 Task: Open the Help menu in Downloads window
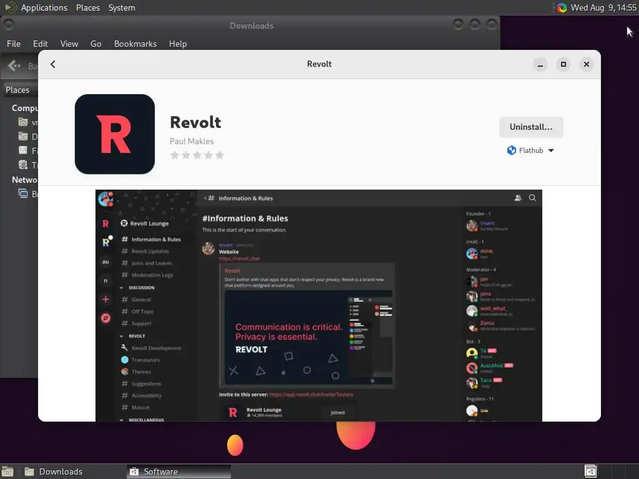click(x=178, y=44)
